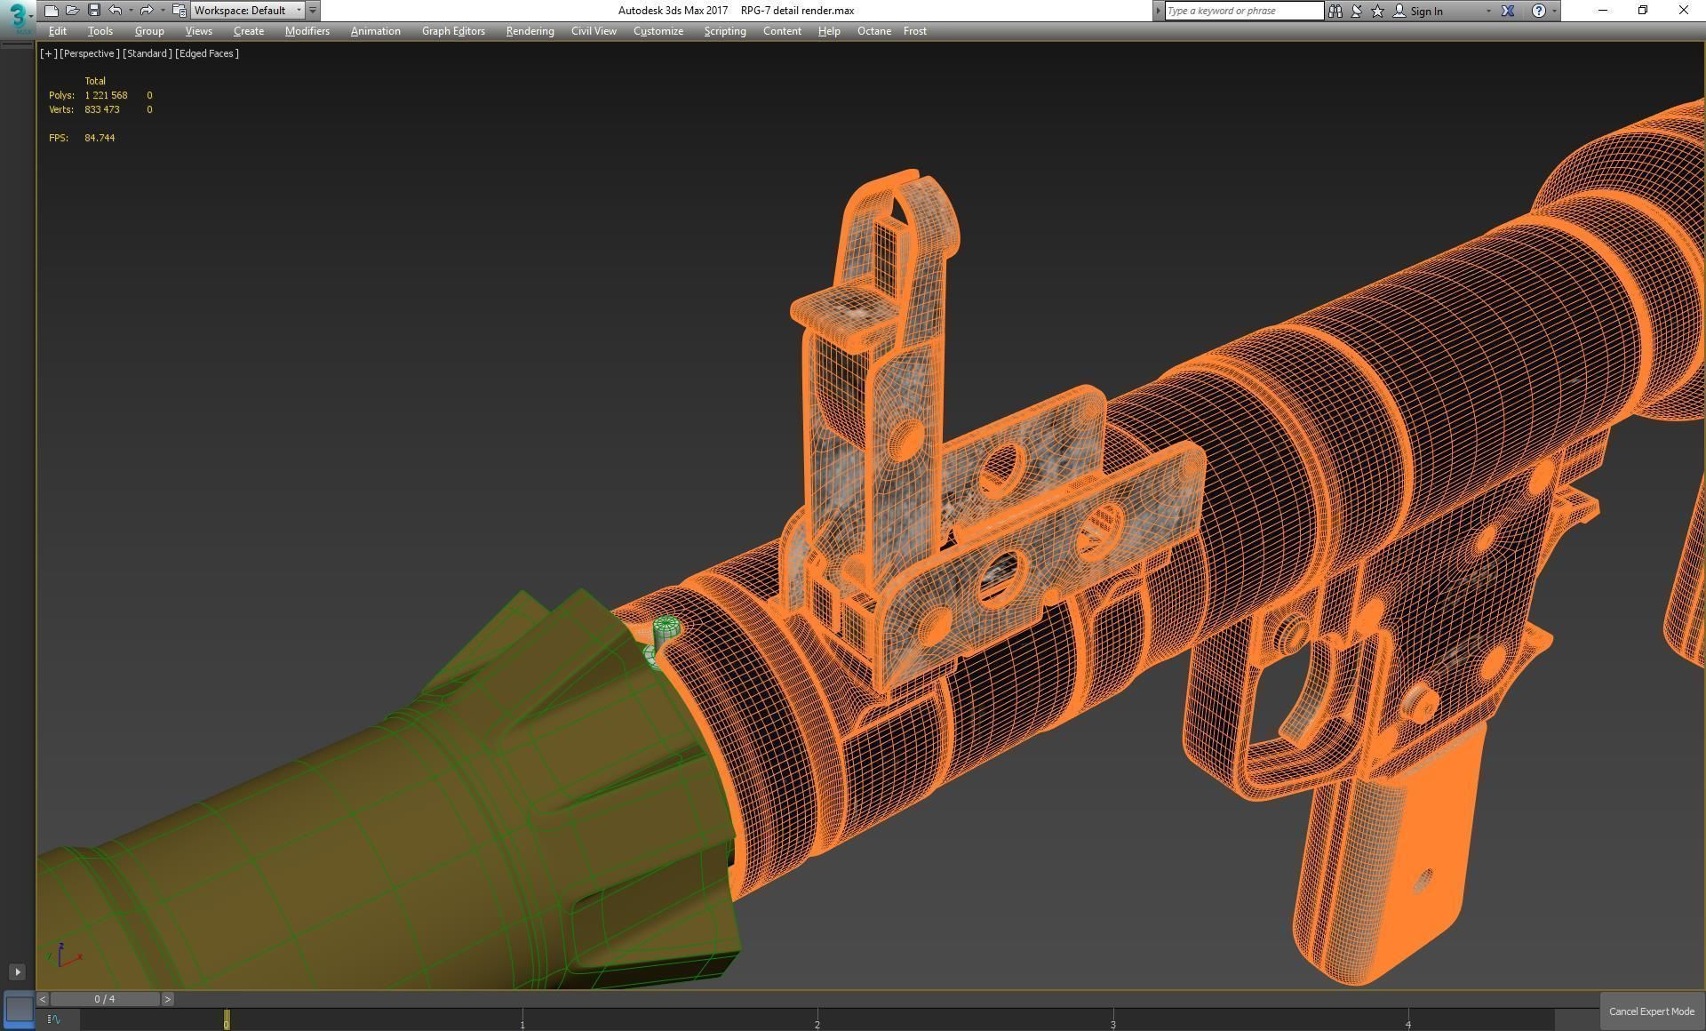Open the Group menu
The width and height of the screenshot is (1706, 1031).
[x=149, y=31]
